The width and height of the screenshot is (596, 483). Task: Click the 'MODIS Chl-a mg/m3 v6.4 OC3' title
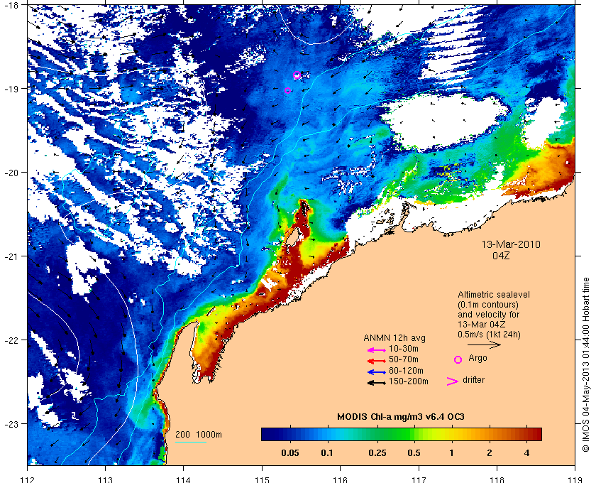point(401,417)
